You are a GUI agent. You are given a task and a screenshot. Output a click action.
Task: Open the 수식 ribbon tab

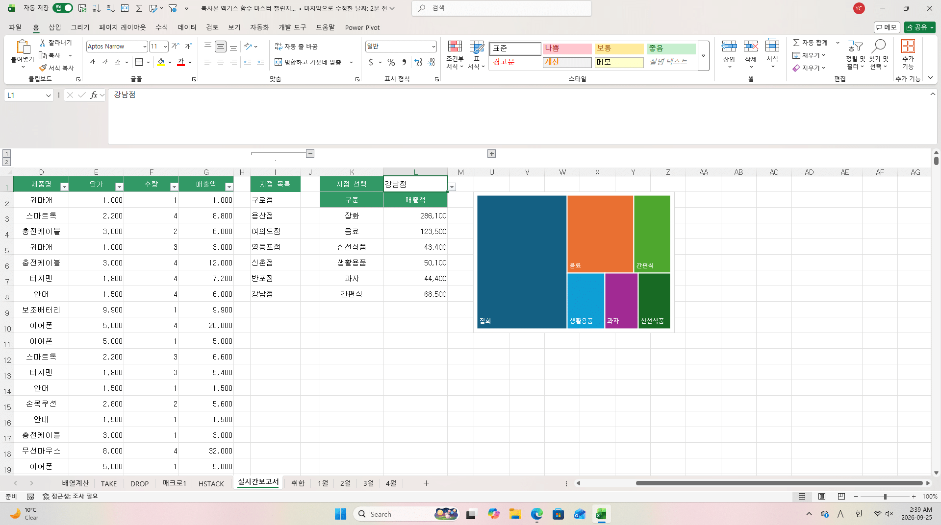pyautogui.click(x=162, y=27)
